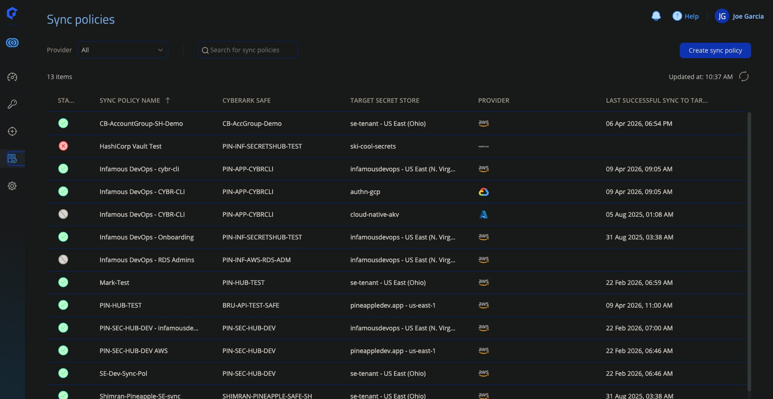The height and width of the screenshot is (399, 773).
Task: Sort by Sync Policy Name column arrow
Action: (x=168, y=100)
